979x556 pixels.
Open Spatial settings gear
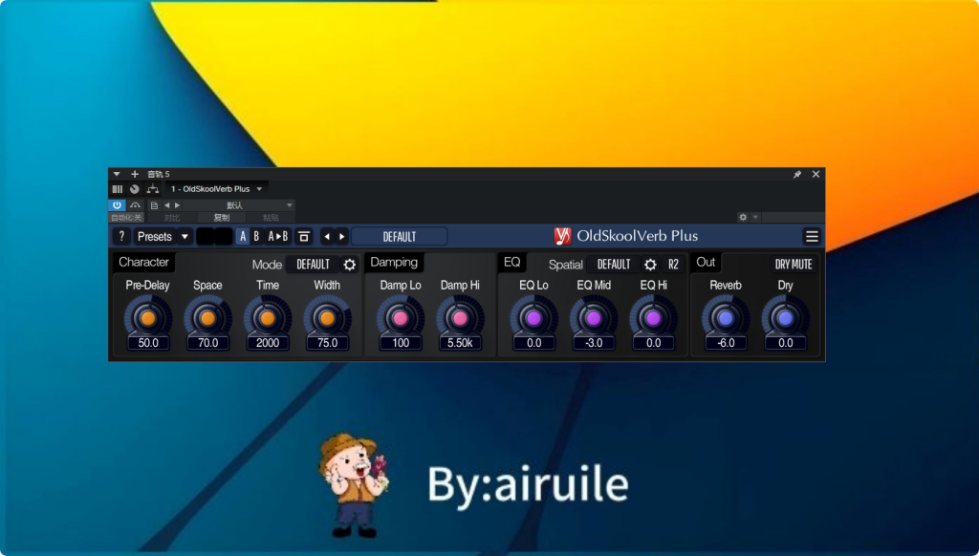click(650, 265)
